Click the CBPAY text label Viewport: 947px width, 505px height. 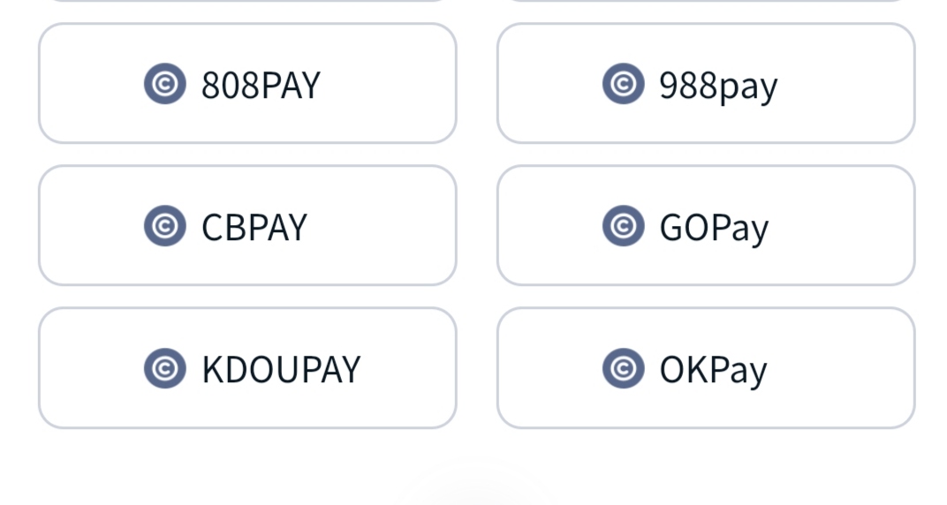[x=254, y=228]
